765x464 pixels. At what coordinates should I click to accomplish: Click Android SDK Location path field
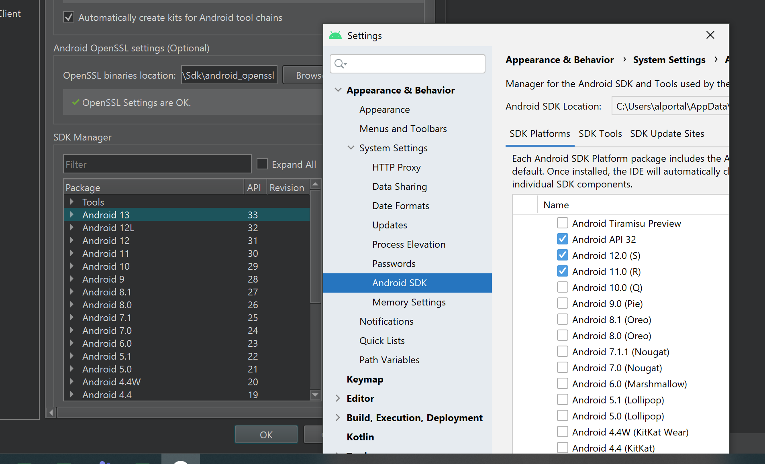click(670, 106)
